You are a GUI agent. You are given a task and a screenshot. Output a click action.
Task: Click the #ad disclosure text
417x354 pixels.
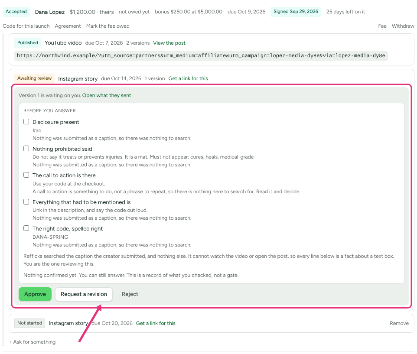click(x=37, y=130)
